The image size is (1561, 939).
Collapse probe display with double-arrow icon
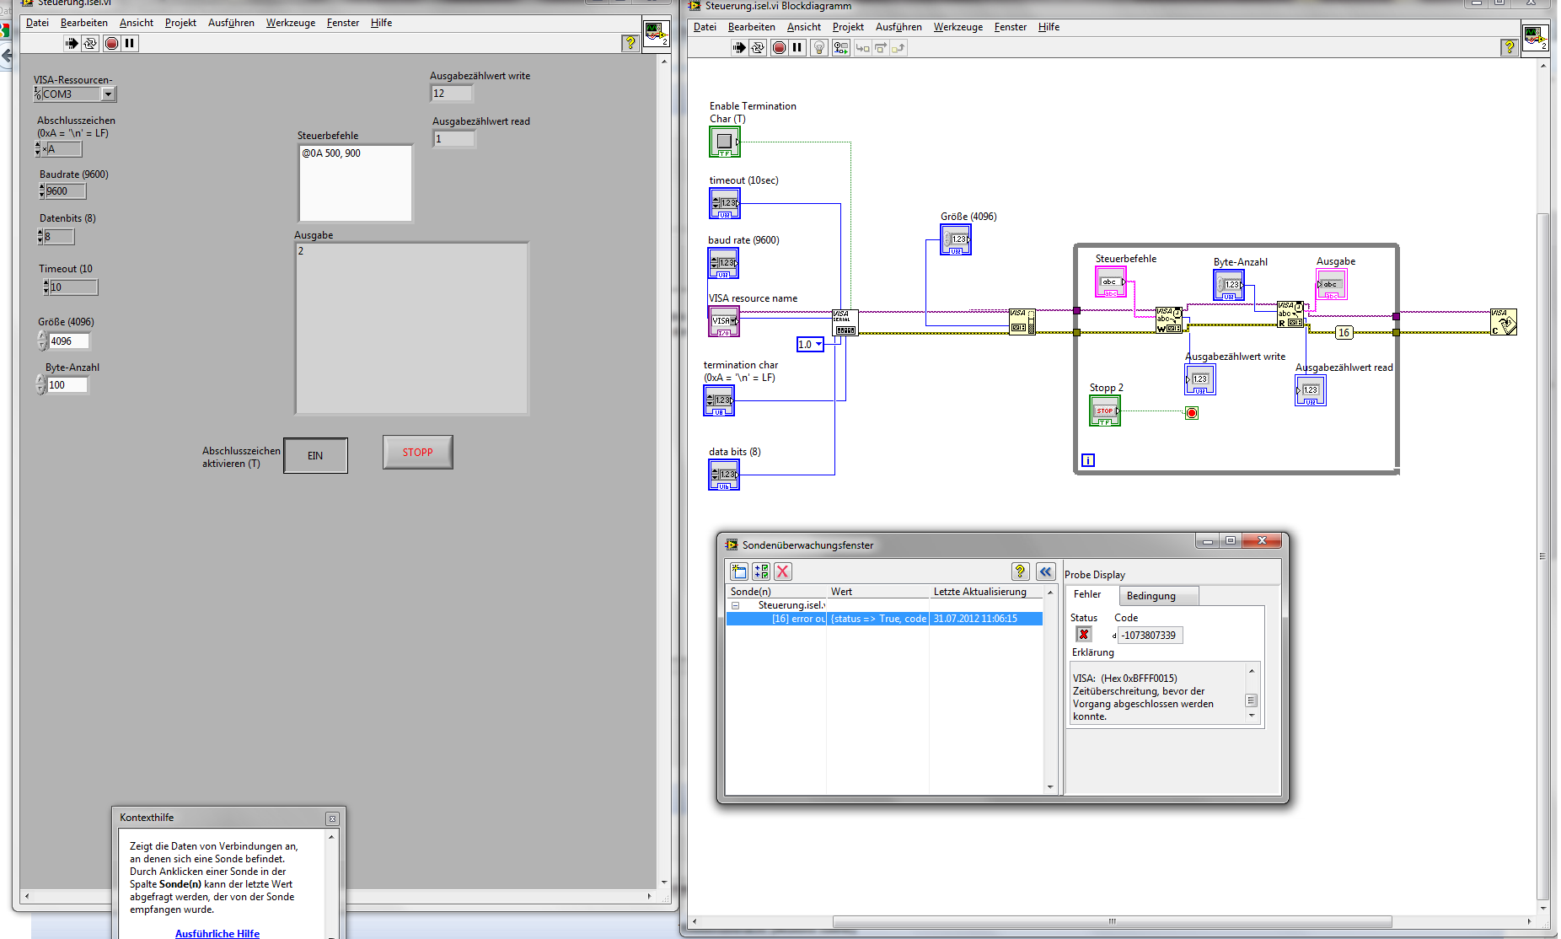1045,571
